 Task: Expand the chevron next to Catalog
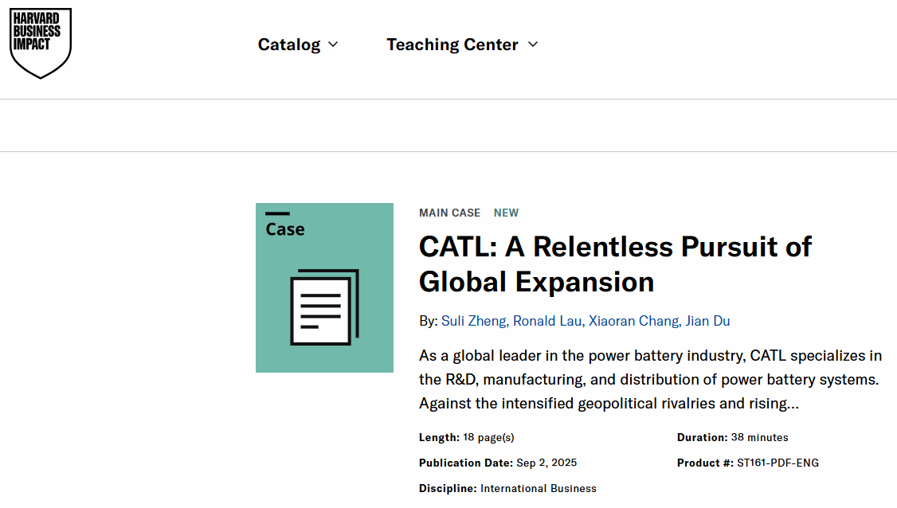pos(333,45)
